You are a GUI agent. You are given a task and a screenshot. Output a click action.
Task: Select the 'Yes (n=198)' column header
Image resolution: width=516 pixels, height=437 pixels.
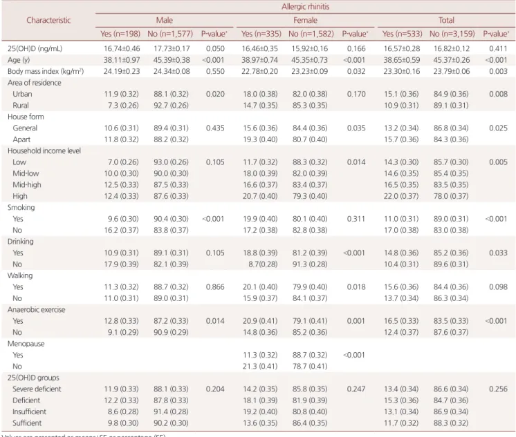(x=120, y=34)
